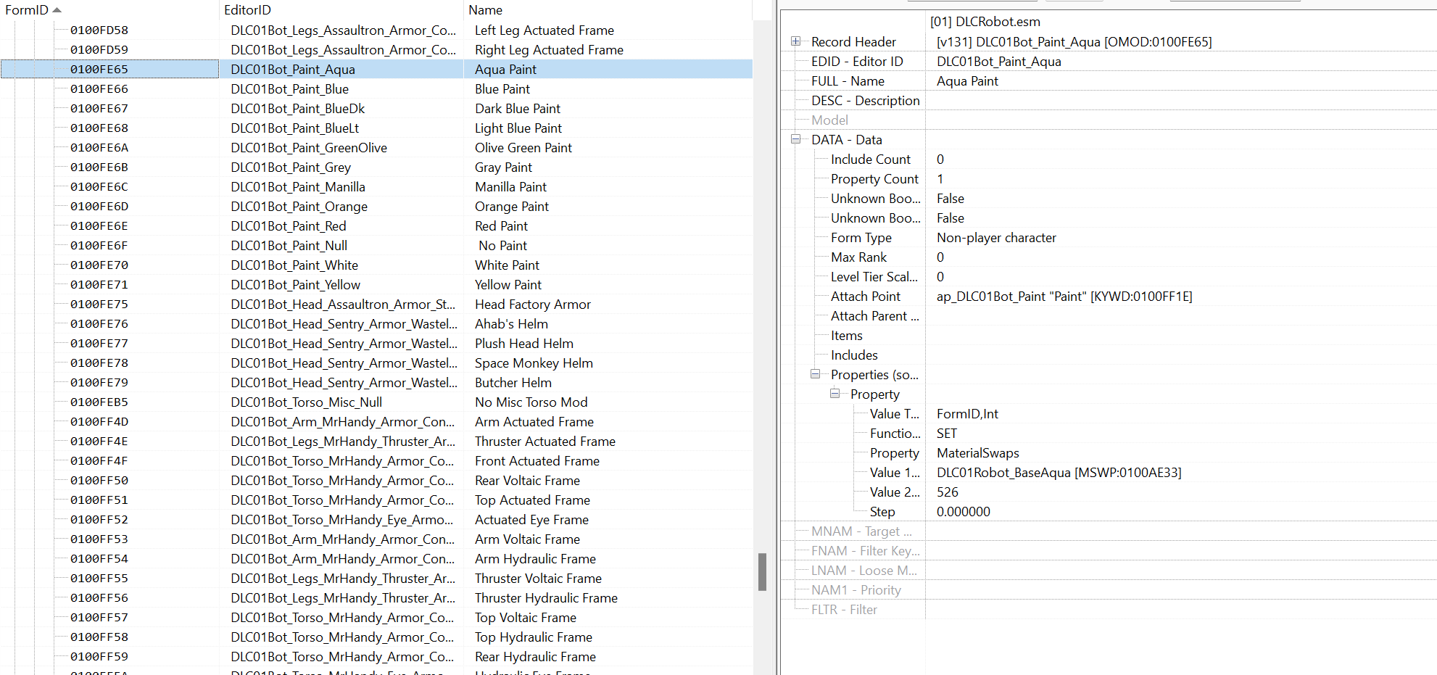This screenshot has width=1437, height=675.
Task: Click the 'Top Voltaic Frame' name
Action: click(x=526, y=618)
